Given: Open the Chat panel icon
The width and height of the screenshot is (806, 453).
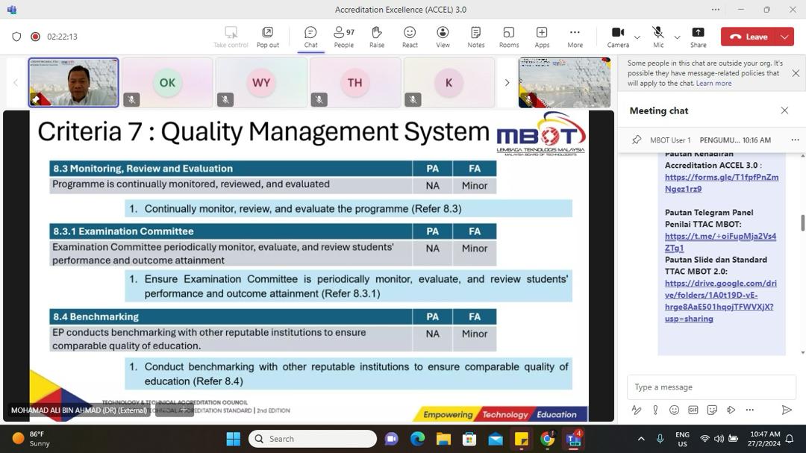Looking at the screenshot, I should 310,36.
